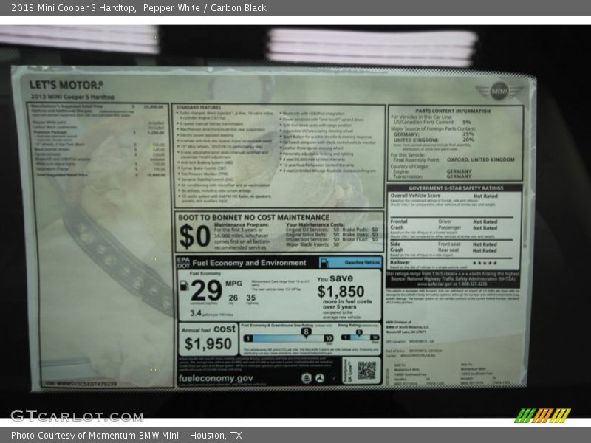This screenshot has height=443, width=591.
Task: Click the 'fueleconomy.gov' text
Action: click(216, 378)
